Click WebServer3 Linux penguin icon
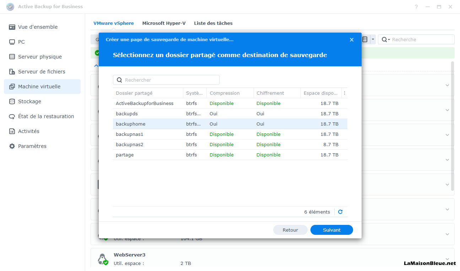The width and height of the screenshot is (460, 271). pyautogui.click(x=103, y=259)
